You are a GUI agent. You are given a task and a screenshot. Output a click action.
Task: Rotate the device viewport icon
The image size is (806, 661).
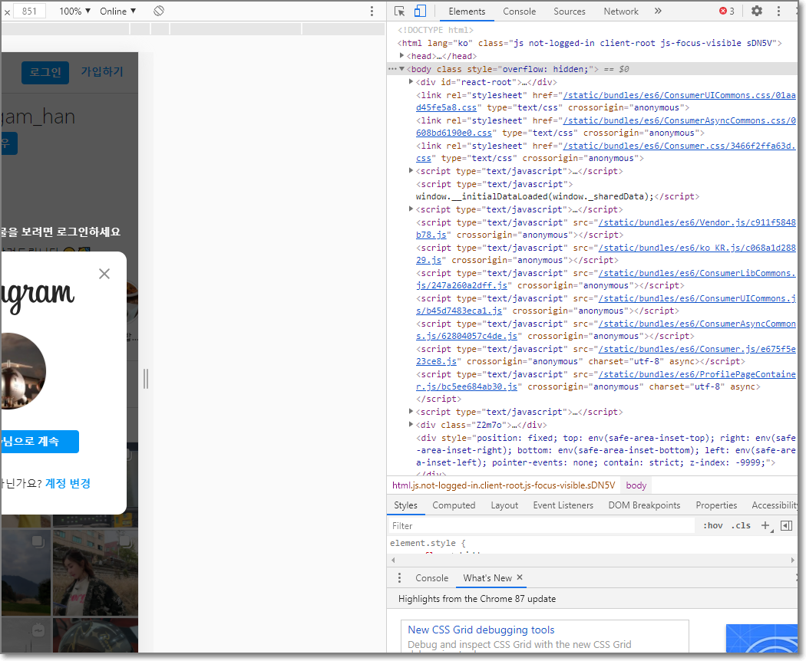coord(159,11)
